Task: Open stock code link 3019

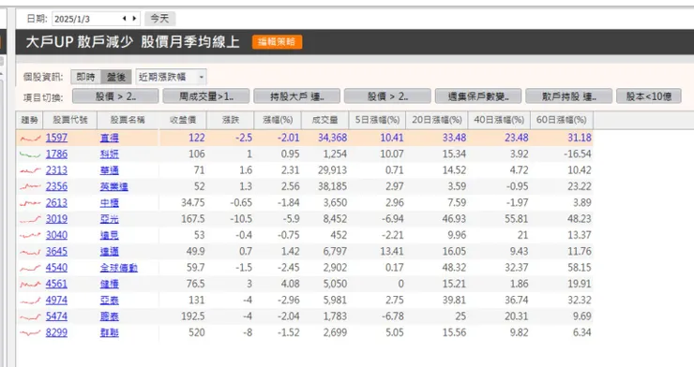Action: pyautogui.click(x=56, y=219)
